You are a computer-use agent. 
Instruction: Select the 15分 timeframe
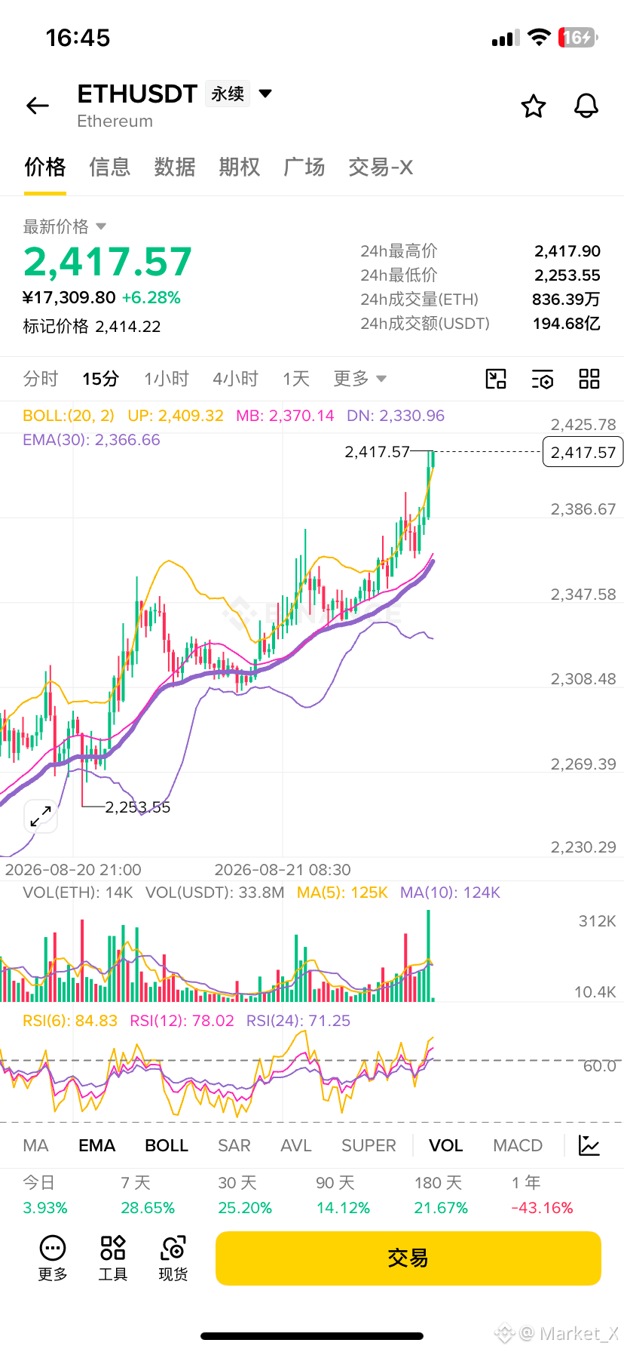pos(101,379)
